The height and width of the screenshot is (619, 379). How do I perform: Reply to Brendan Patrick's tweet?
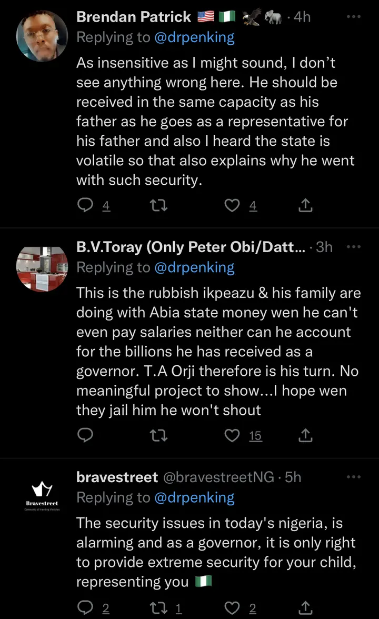coord(85,206)
